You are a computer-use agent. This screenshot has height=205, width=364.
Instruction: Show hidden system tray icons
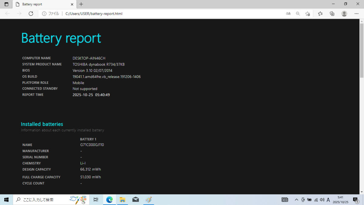click(296, 200)
